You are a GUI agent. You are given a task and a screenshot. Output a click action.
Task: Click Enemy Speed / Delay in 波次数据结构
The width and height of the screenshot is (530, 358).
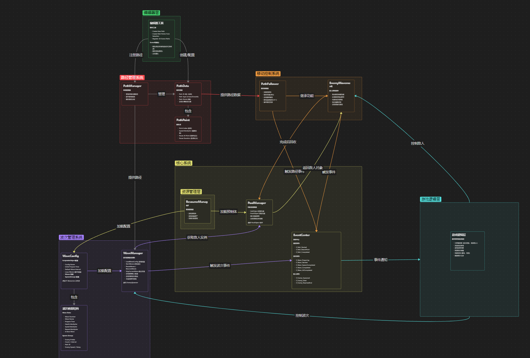click(x=73, y=347)
